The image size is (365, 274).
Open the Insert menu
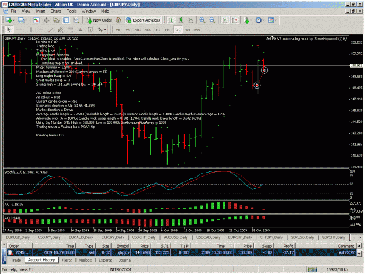(x=40, y=11)
